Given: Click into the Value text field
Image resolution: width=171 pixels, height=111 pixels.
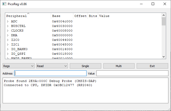Looking at the screenshot, I should pos(132,73).
